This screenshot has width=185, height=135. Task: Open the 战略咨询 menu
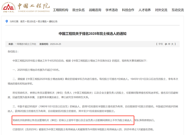click(x=95, y=10)
